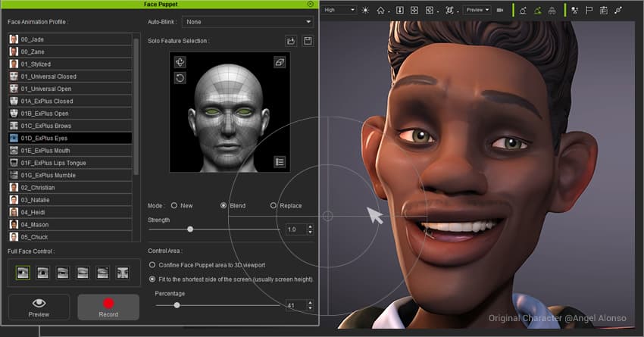The image size is (644, 337).
Task: Increase Percentage value with up stepper
Action: pos(311,303)
